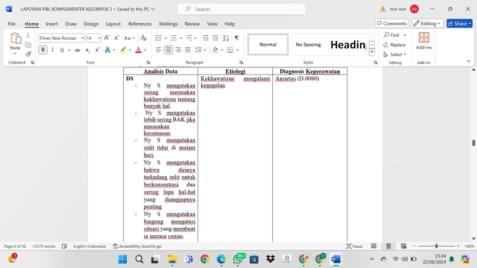Open Windows Start menu
477x268 pixels.
point(123,259)
